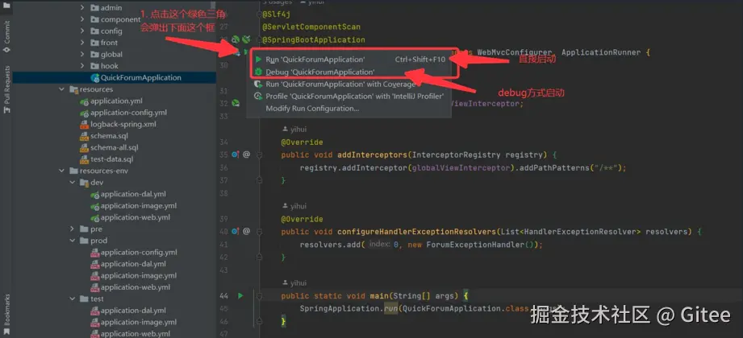743x338 pixels.
Task: Click green run arrow beside main method
Action: pos(240,295)
